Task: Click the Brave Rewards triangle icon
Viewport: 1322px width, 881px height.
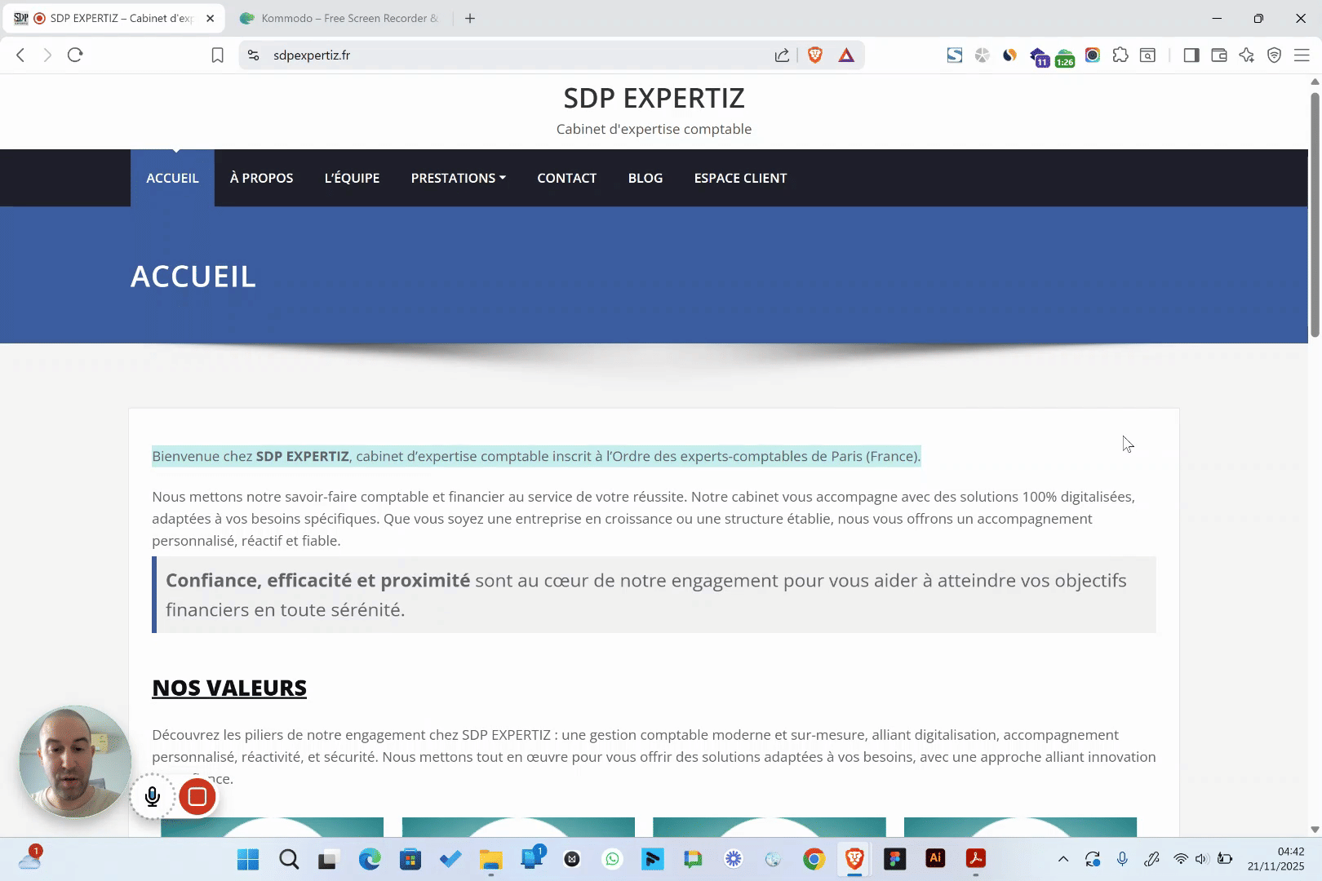Action: point(846,55)
